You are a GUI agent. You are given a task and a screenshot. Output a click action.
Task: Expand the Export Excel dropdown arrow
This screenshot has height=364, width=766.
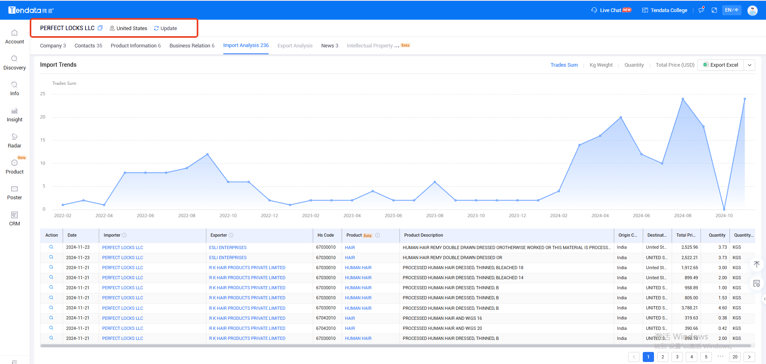coord(750,65)
